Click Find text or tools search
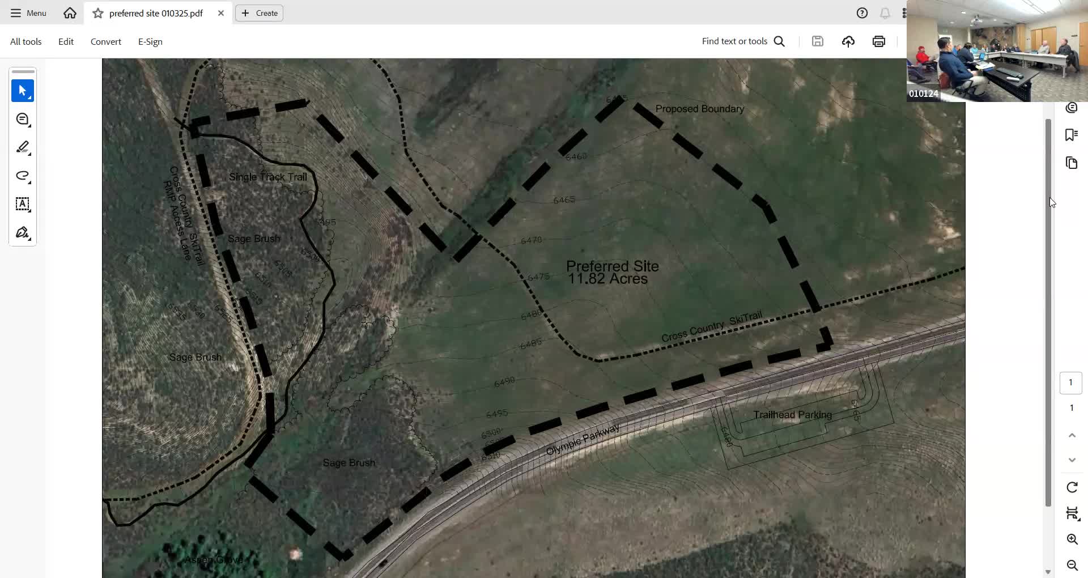Screen dimensions: 1088x578 [x=743, y=41]
